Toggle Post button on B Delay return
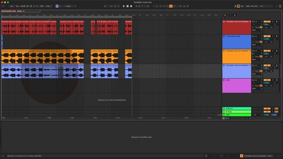Viewport: 283px width, 159px height. pos(276,112)
